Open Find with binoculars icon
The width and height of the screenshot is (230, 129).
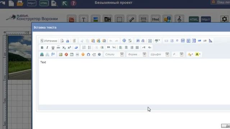[x=138, y=41]
